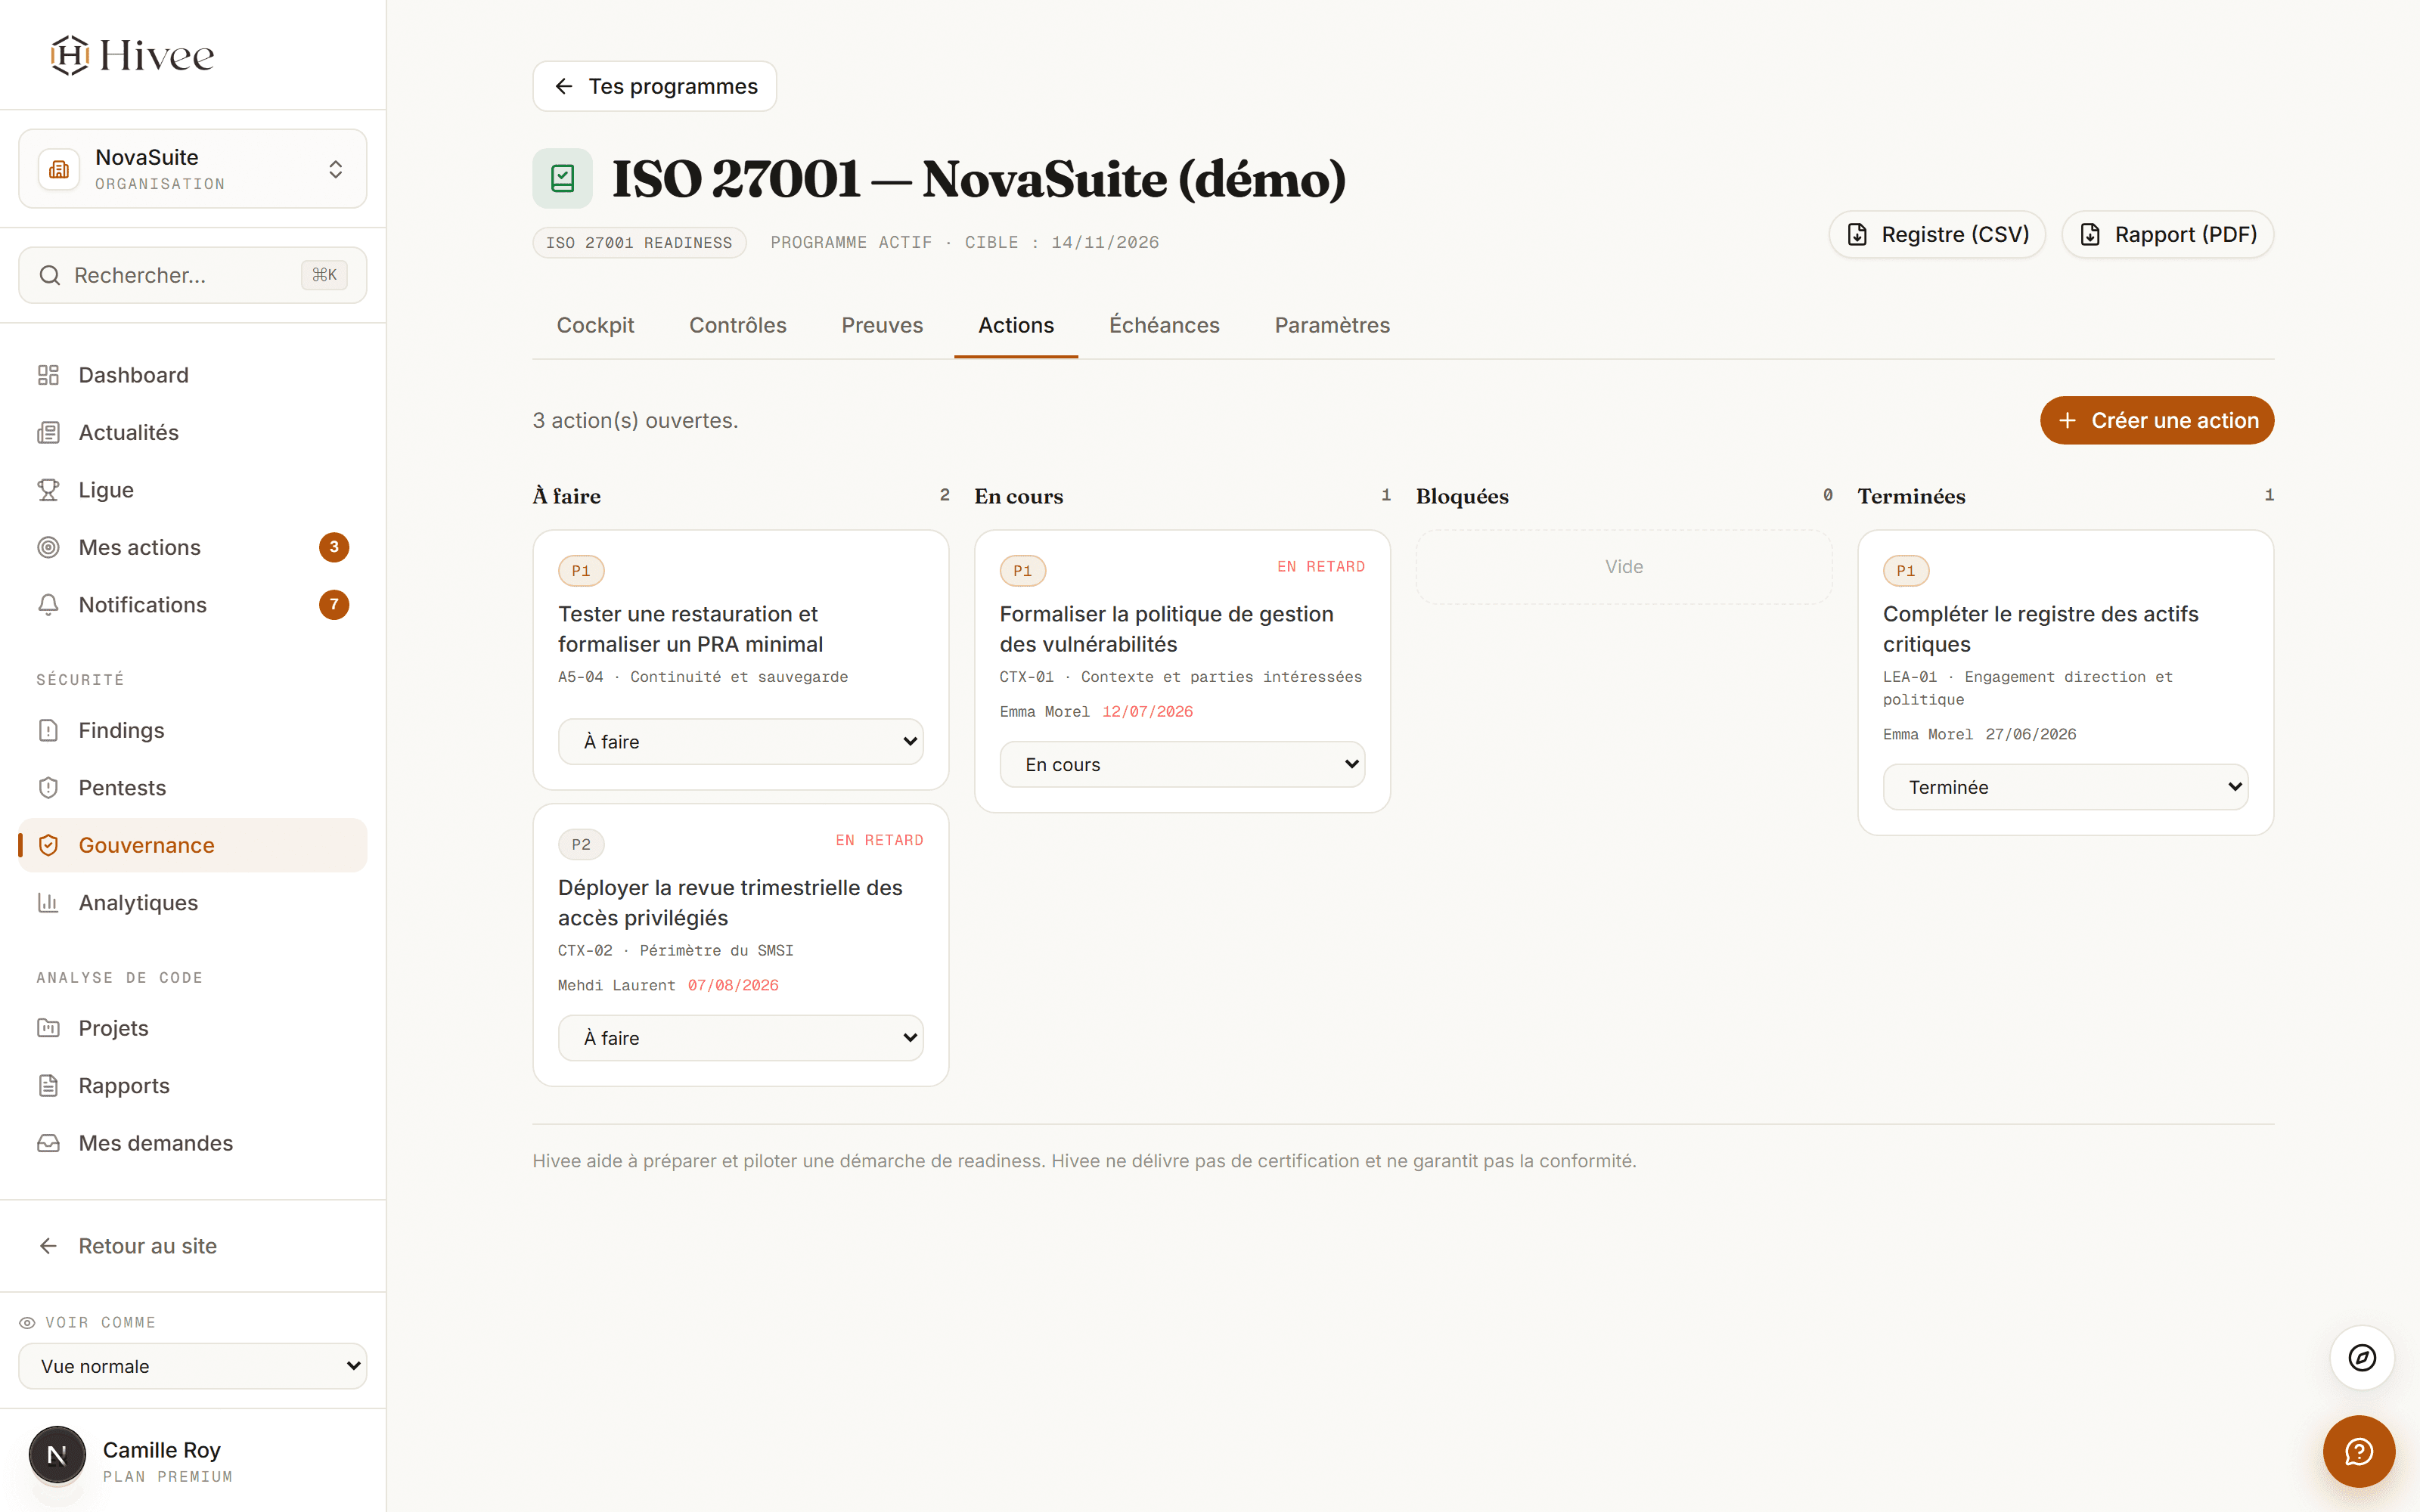Open the Formaliser la politique de gestion card title
The width and height of the screenshot is (2420, 1512).
pyautogui.click(x=1166, y=629)
